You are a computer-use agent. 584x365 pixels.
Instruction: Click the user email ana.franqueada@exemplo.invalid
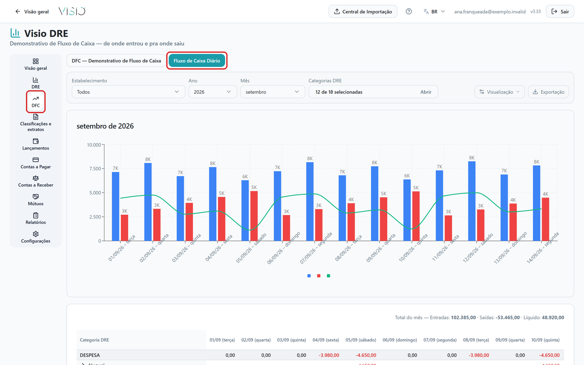click(x=490, y=12)
